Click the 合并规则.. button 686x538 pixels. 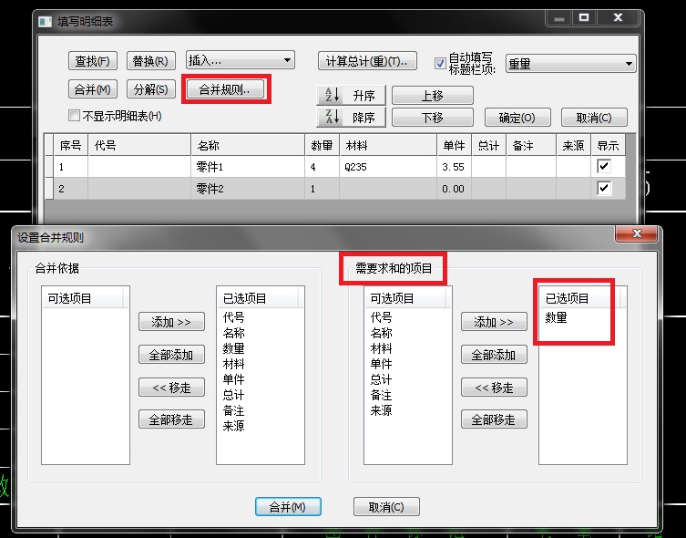[226, 88]
